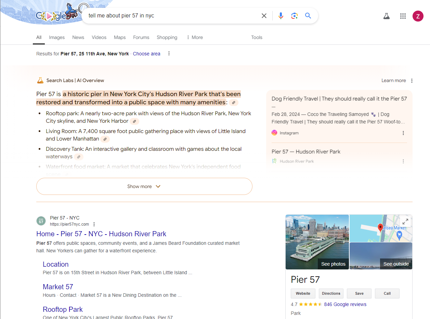Click the blue magnifier search icon
430x319 pixels.
[x=308, y=16]
